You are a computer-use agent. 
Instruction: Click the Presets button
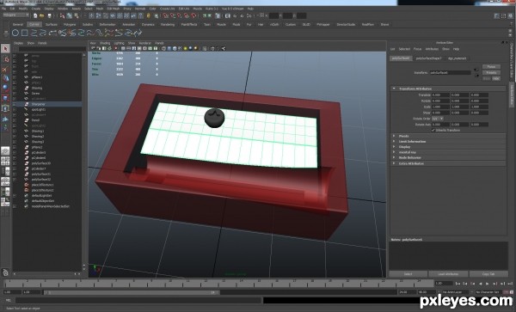(491, 73)
